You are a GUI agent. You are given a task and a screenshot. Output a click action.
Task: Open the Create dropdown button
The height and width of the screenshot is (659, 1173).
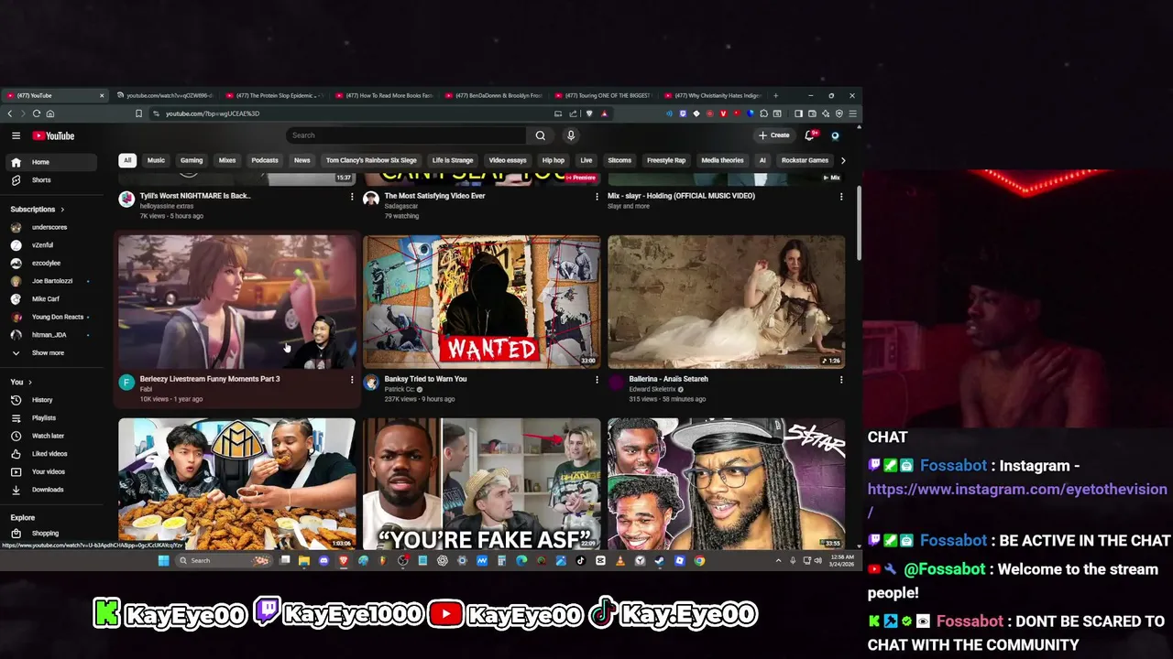[774, 135]
